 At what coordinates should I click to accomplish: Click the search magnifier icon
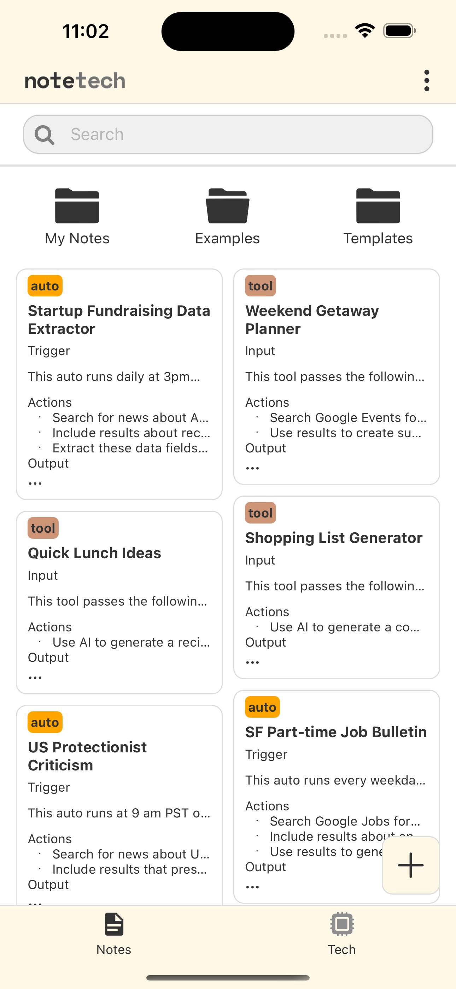pos(44,135)
